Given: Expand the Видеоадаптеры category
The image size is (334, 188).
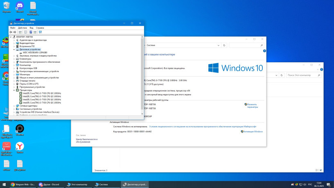Looking at the screenshot, I should (14, 43).
